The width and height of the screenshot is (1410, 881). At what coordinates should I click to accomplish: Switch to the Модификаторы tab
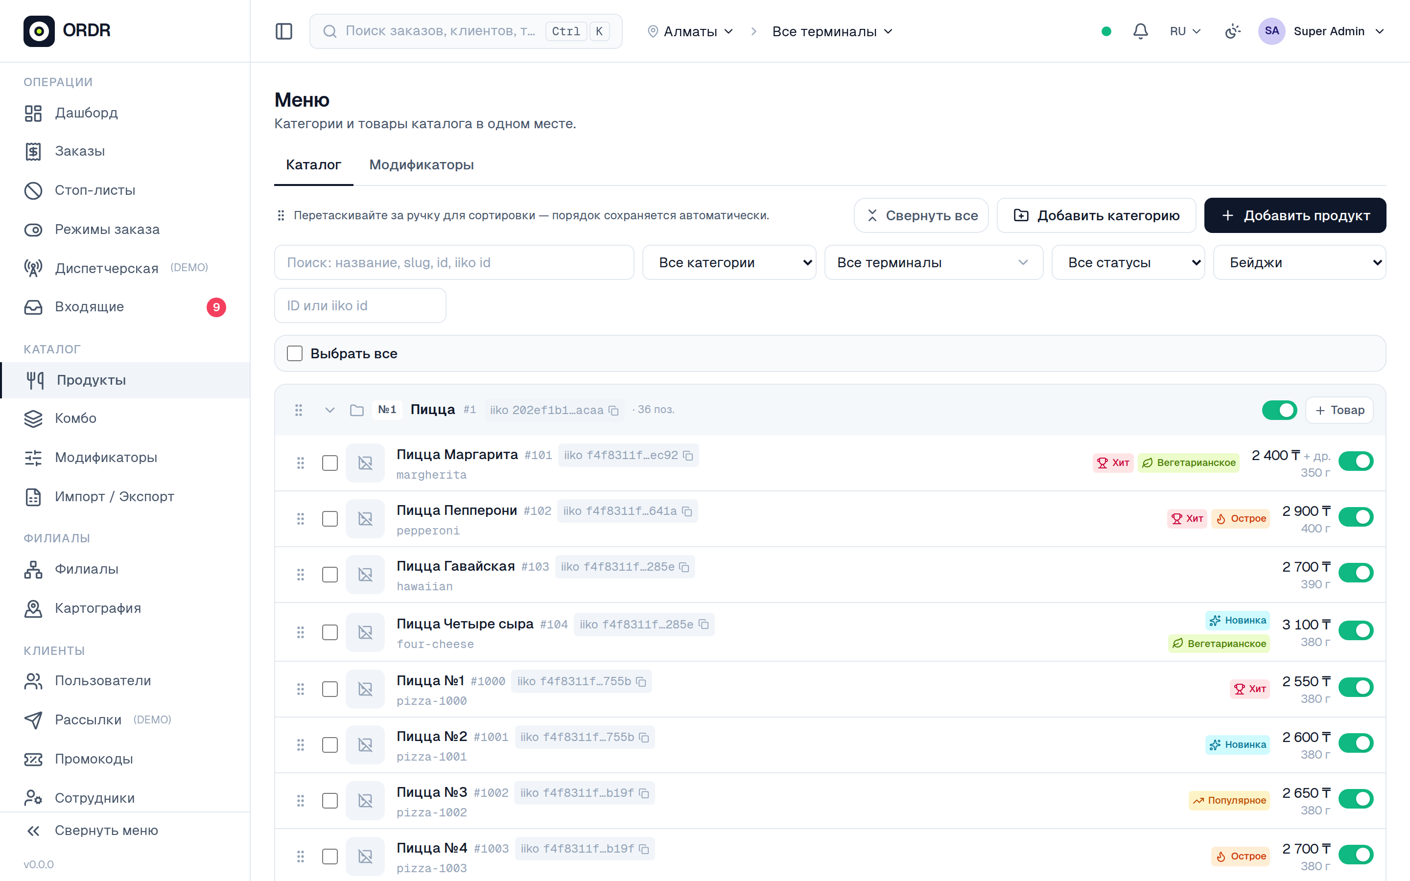421,165
